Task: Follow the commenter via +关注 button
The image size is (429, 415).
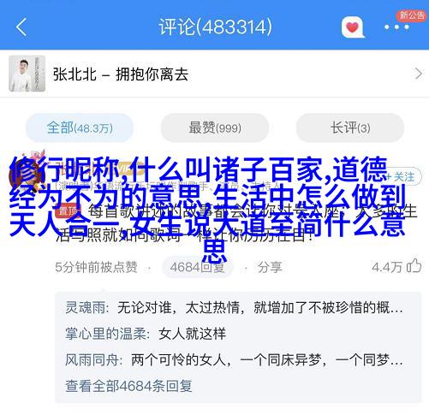Action: (403, 177)
